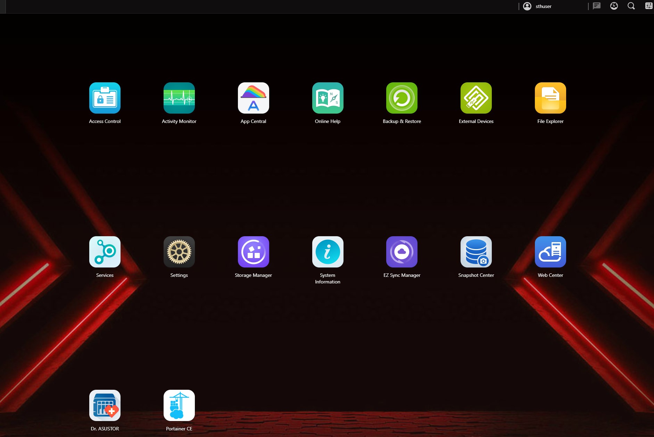
Task: Open App Central
Action: [254, 98]
